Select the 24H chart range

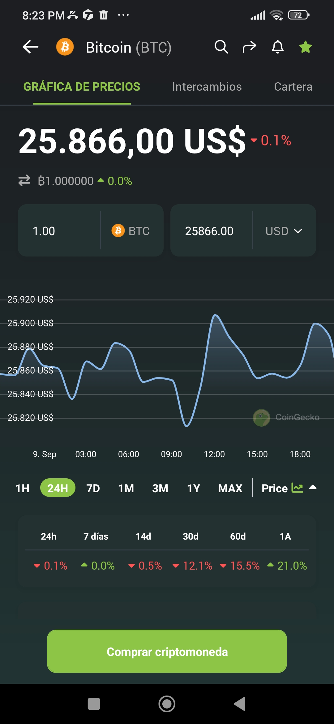(x=58, y=488)
